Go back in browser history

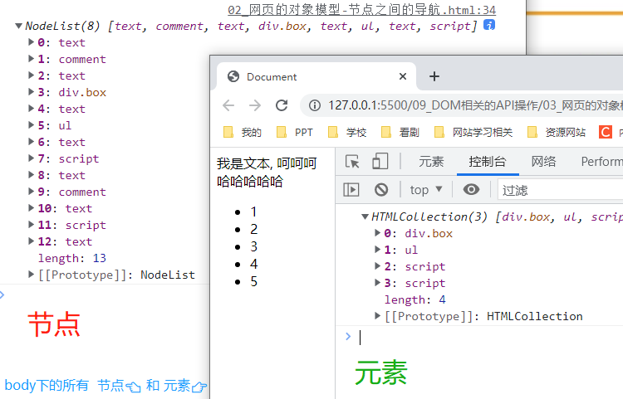pyautogui.click(x=228, y=105)
